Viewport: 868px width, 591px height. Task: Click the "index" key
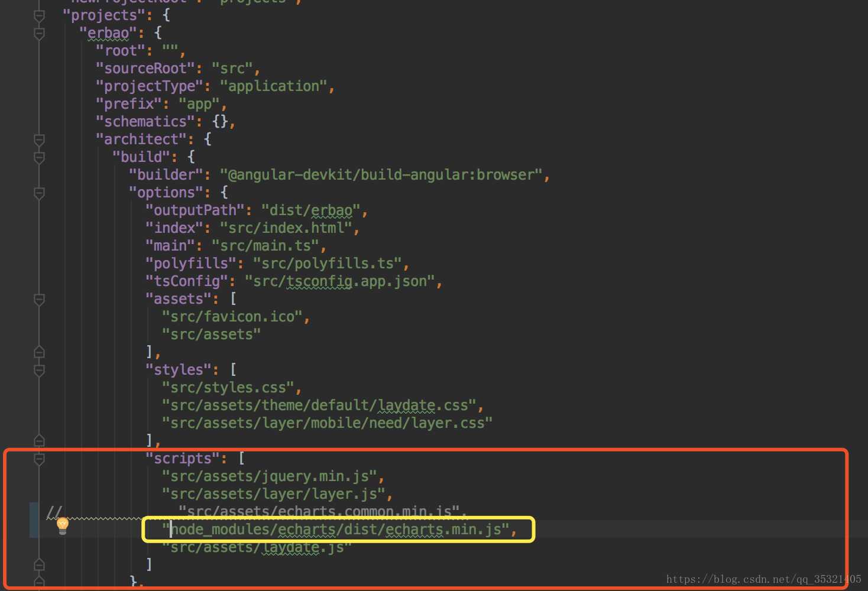(x=174, y=228)
